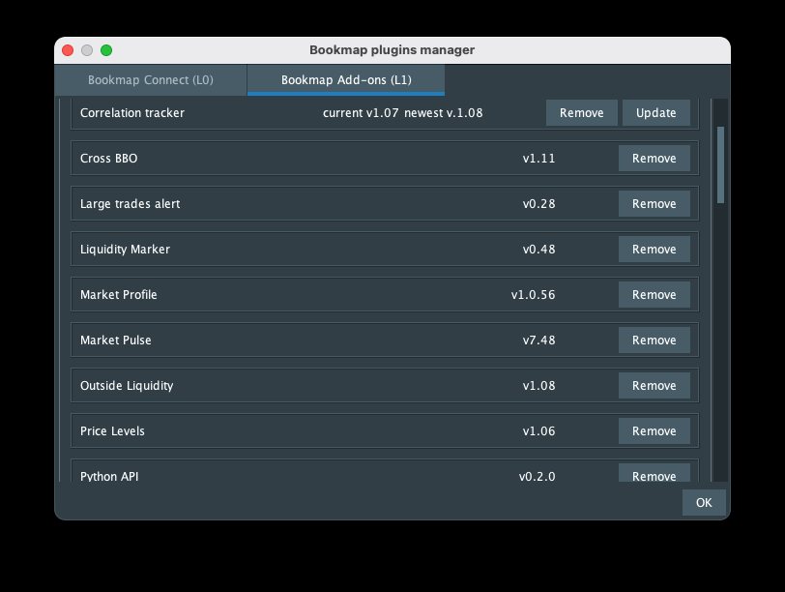
Task: Update Correlation tracker to newest version
Action: [655, 112]
